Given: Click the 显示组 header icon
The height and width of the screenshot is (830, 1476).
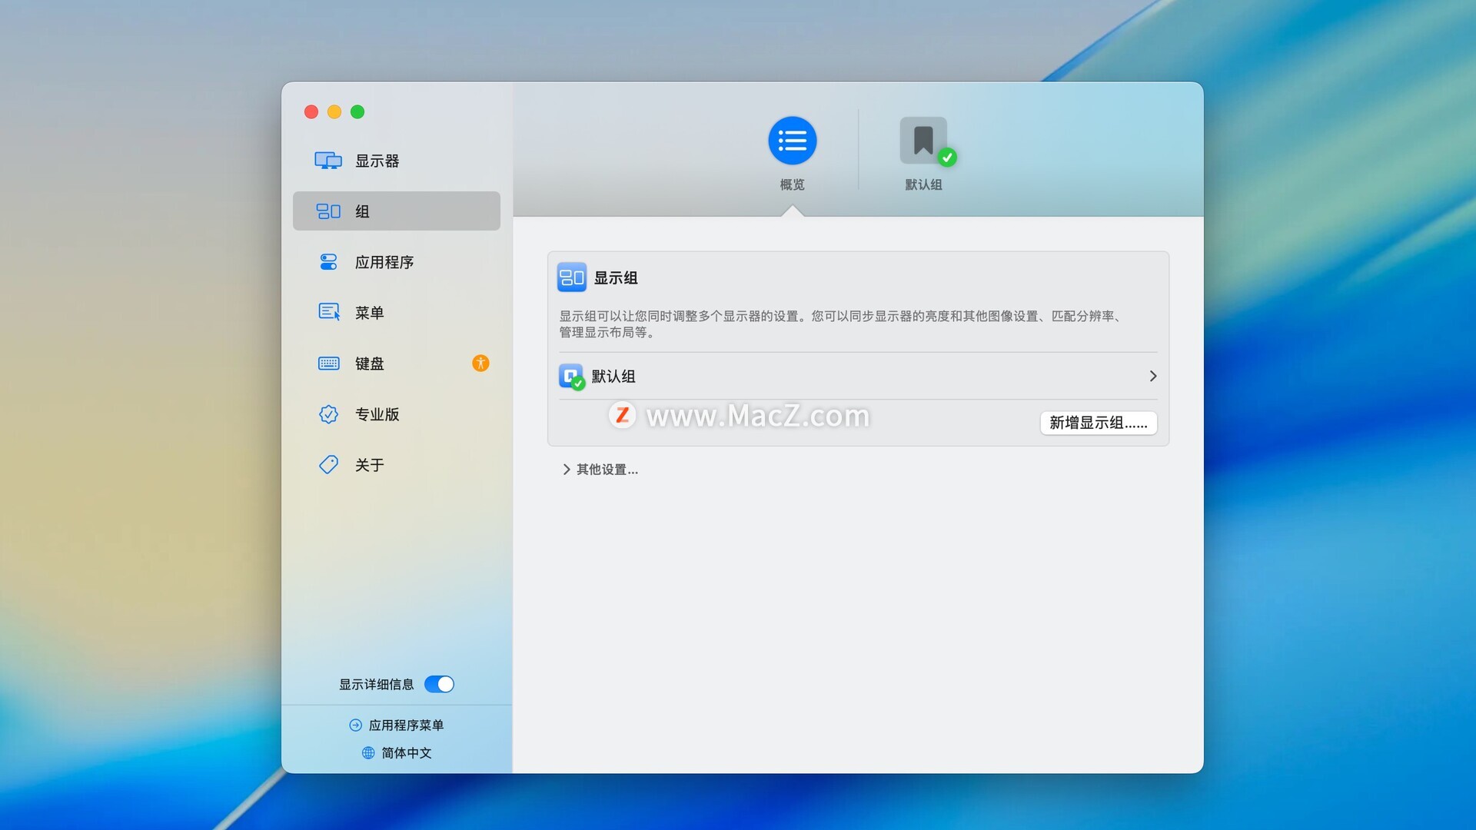Looking at the screenshot, I should tap(571, 277).
